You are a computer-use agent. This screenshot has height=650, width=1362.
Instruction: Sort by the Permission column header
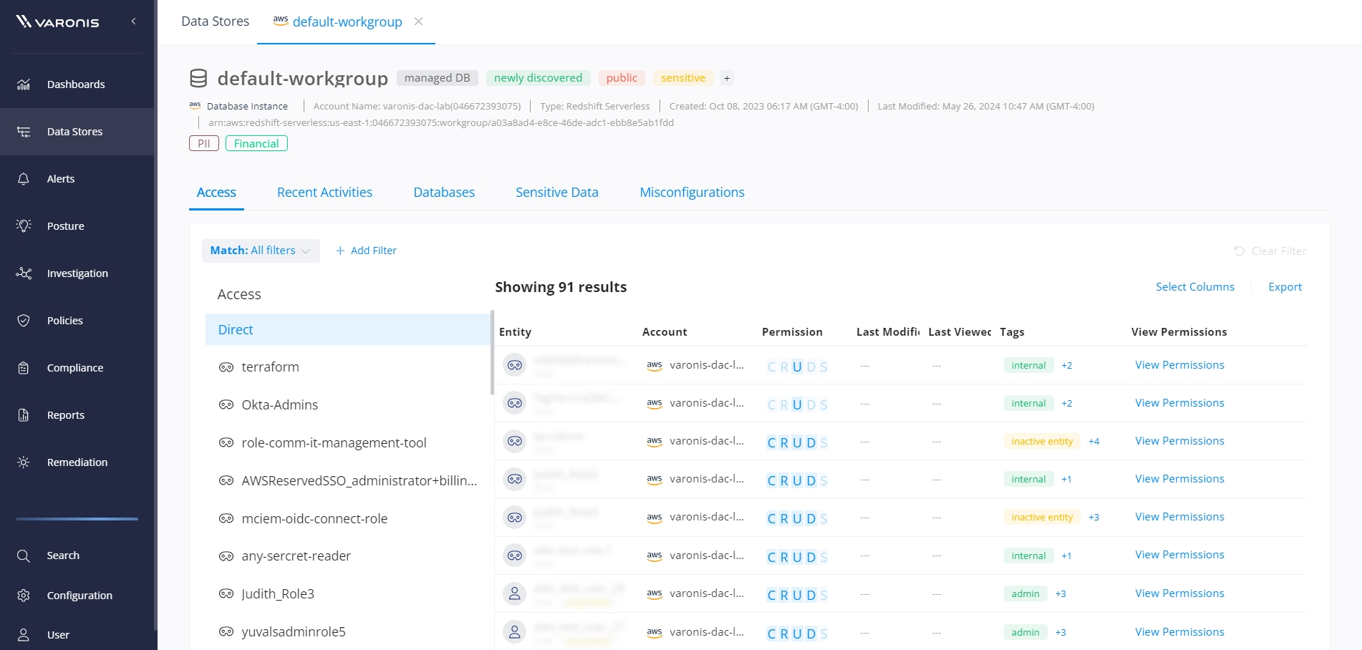click(x=792, y=332)
